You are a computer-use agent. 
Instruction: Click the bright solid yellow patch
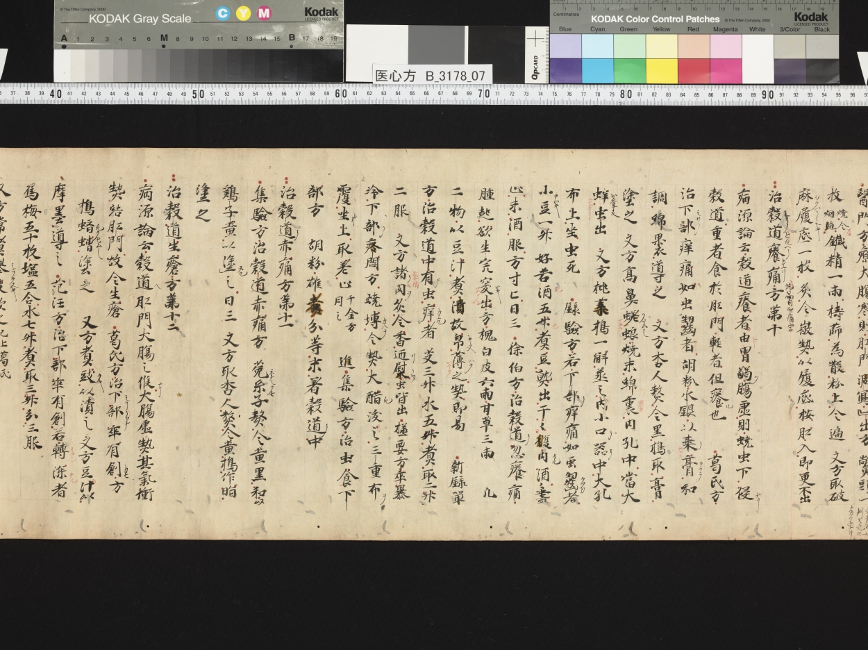(662, 71)
